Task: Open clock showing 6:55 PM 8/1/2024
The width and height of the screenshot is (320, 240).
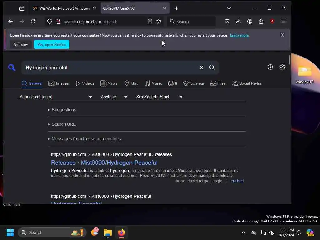Action: click(287, 232)
